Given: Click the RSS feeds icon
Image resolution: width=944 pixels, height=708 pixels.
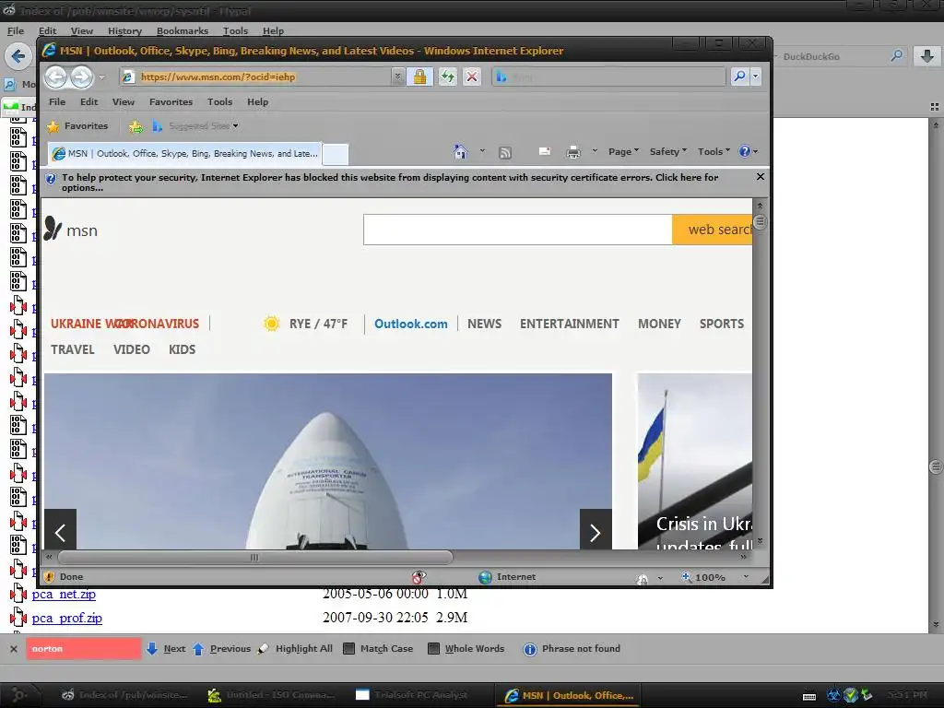Looking at the screenshot, I should click(x=505, y=152).
